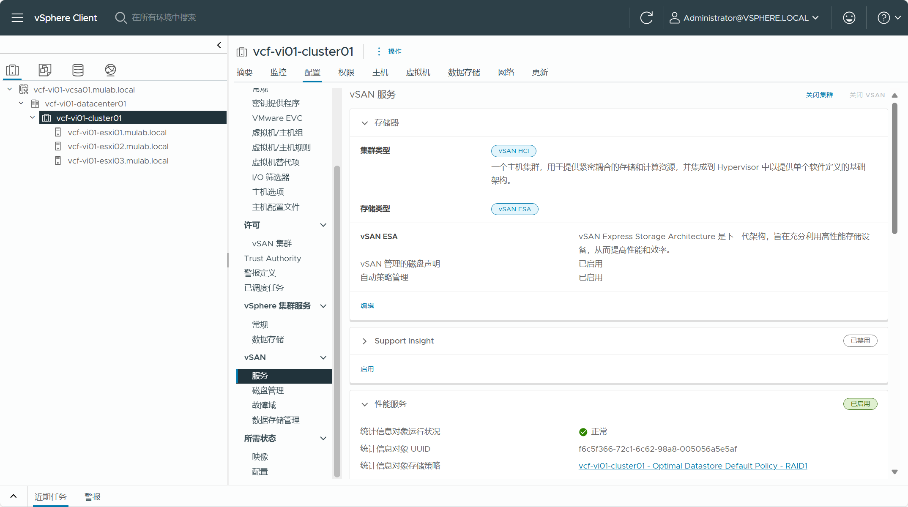
Task: Switch to the 近期任务 bottom tab
Action: pos(50,497)
